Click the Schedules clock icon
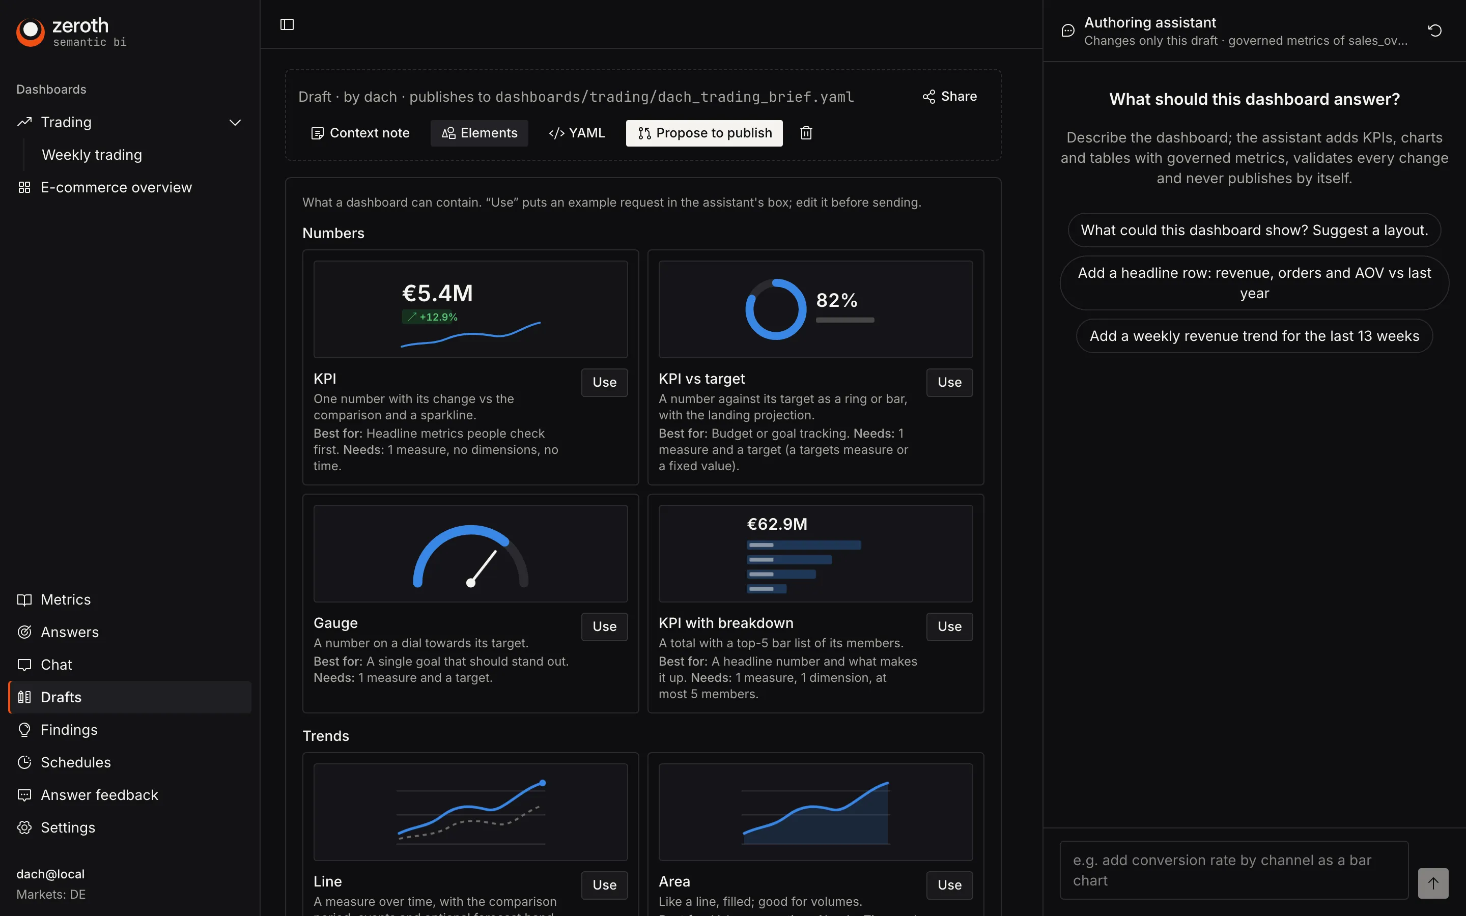 coord(24,762)
